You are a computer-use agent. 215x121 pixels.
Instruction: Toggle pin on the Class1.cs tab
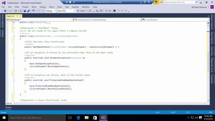(17, 16)
